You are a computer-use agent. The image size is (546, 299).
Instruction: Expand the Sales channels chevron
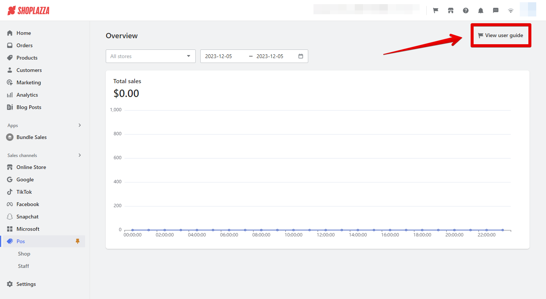(79, 155)
